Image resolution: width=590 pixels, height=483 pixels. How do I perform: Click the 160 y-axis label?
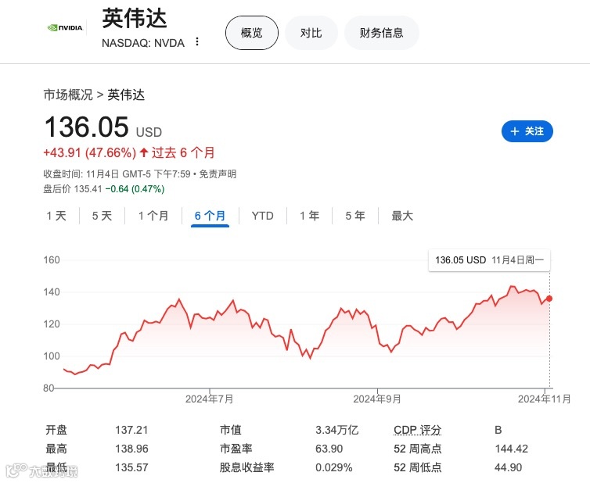coord(52,259)
